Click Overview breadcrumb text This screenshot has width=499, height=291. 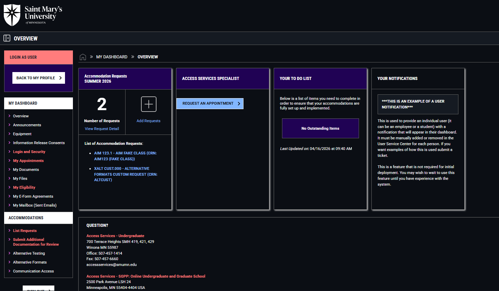pos(148,57)
